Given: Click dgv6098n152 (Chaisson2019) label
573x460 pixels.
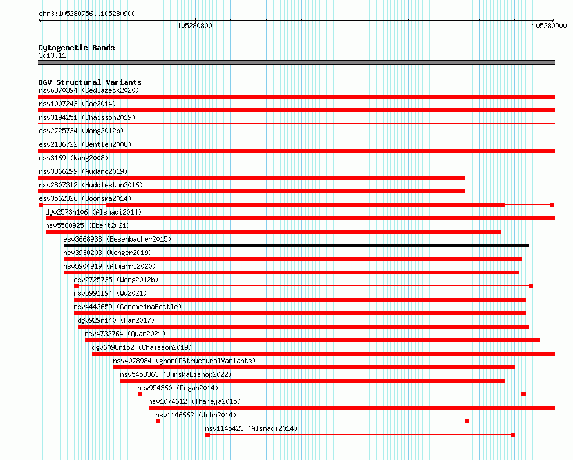Looking at the screenshot, I should click(x=142, y=347).
